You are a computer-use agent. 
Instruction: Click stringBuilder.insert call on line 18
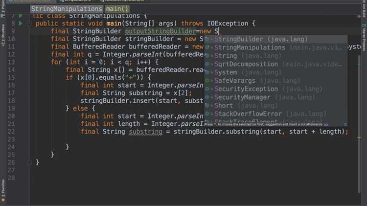click(117, 101)
